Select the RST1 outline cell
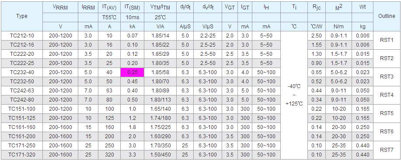Image resolution: width=401 pixels, height=160 pixels. (x=387, y=40)
